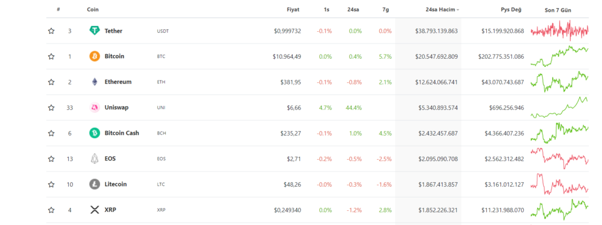Click the Ethereum diamond logo icon
This screenshot has height=225, width=602.
(95, 82)
